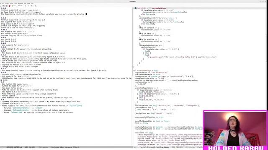This screenshot has width=268, height=150.
Task: Click the 'val commonSettings = Seq(' line
Action: pyautogui.click(x=145, y=70)
